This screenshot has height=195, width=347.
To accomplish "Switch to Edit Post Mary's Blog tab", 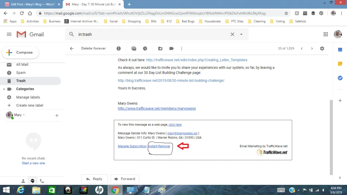I will point(32,4).
